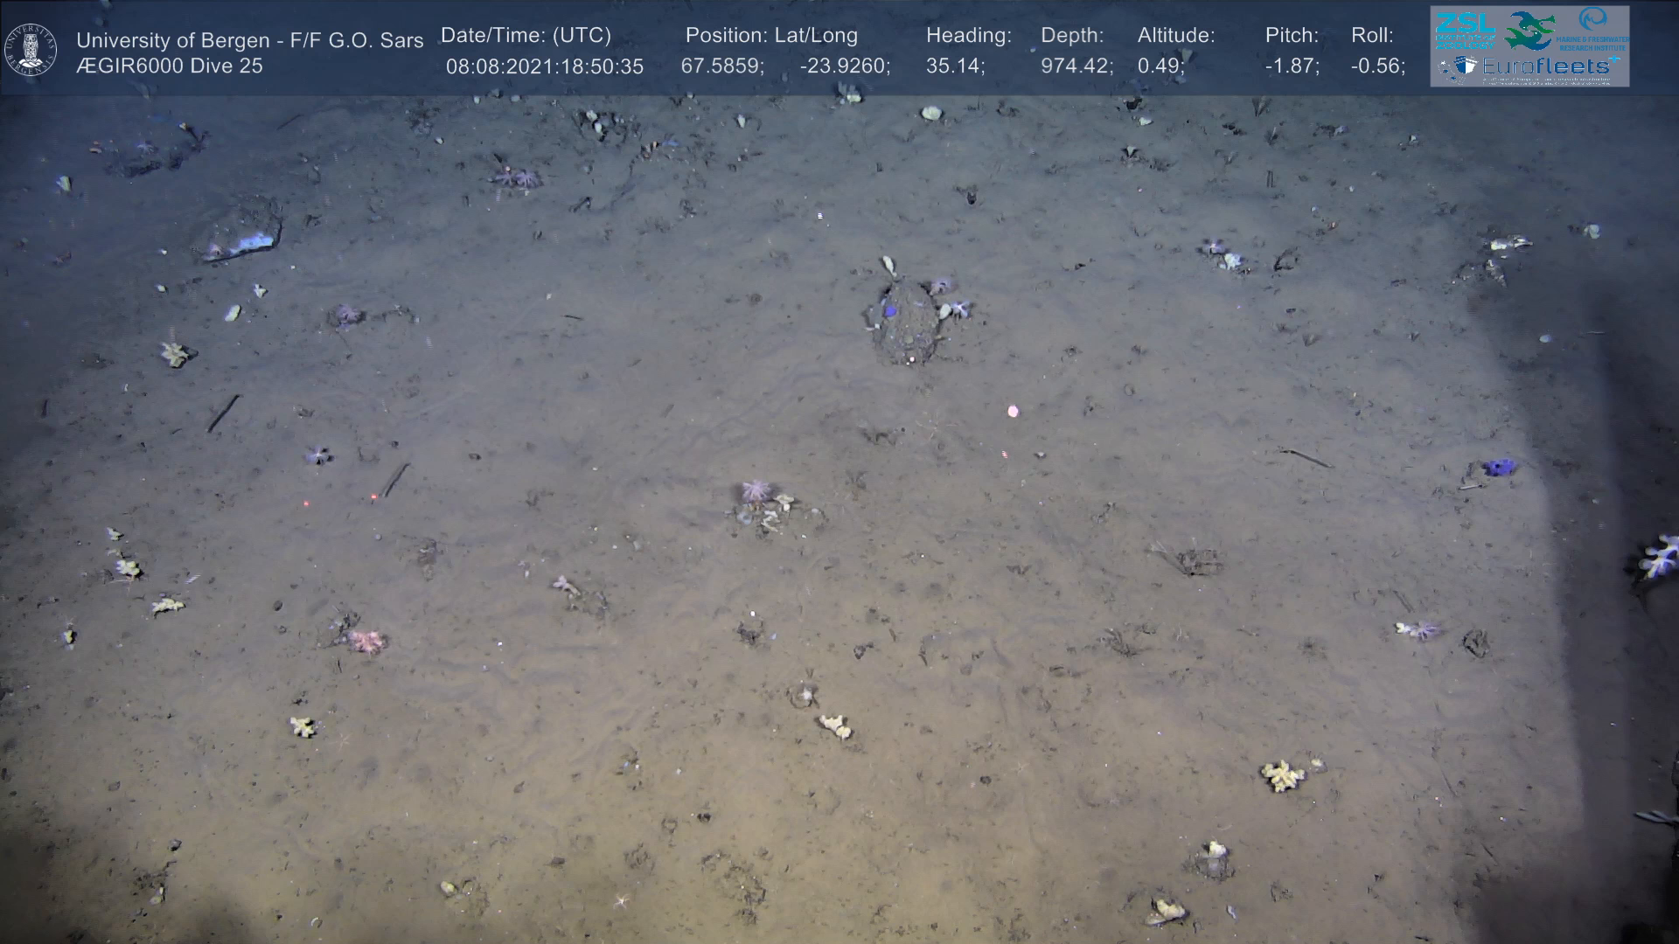1679x944 pixels.
Task: Click the Roll value -0.56
Action: point(1377,66)
